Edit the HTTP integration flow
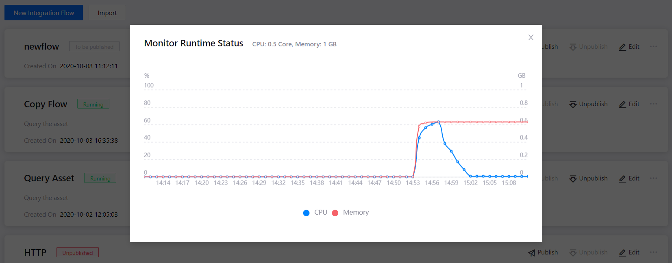Viewport: 672px width, 263px height. pos(629,252)
